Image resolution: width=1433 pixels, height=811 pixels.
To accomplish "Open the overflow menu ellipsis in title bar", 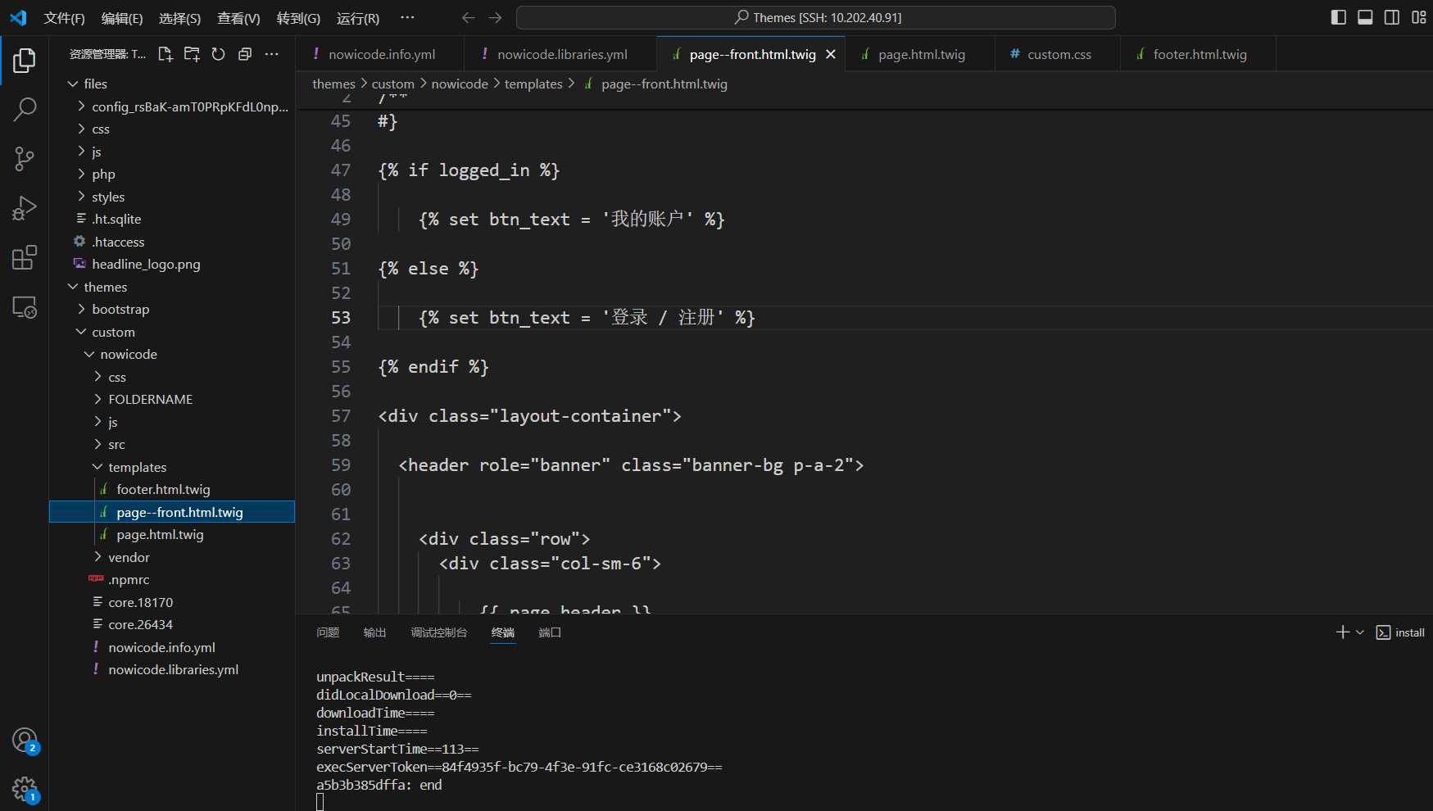I will (407, 17).
